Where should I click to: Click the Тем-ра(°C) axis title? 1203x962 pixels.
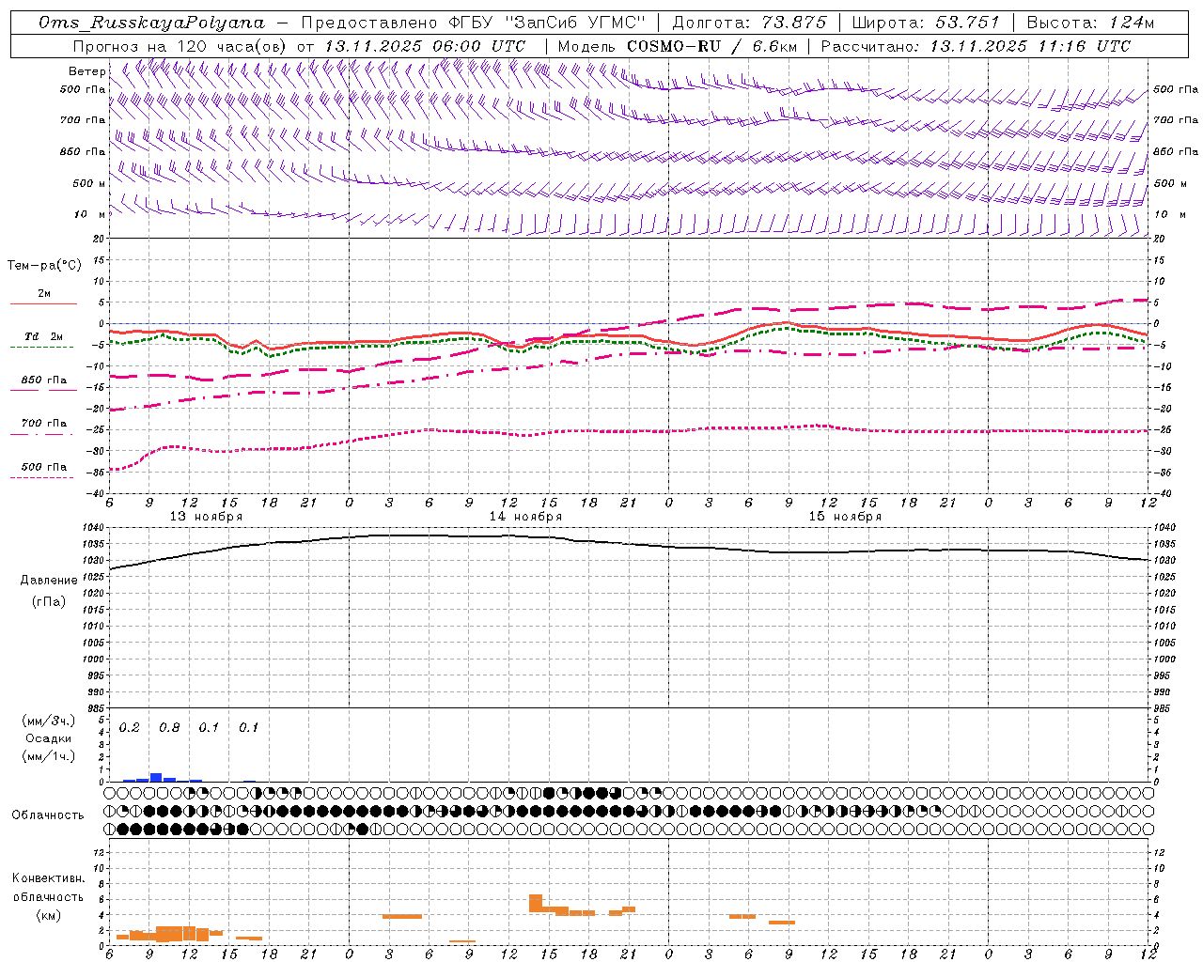(44, 265)
